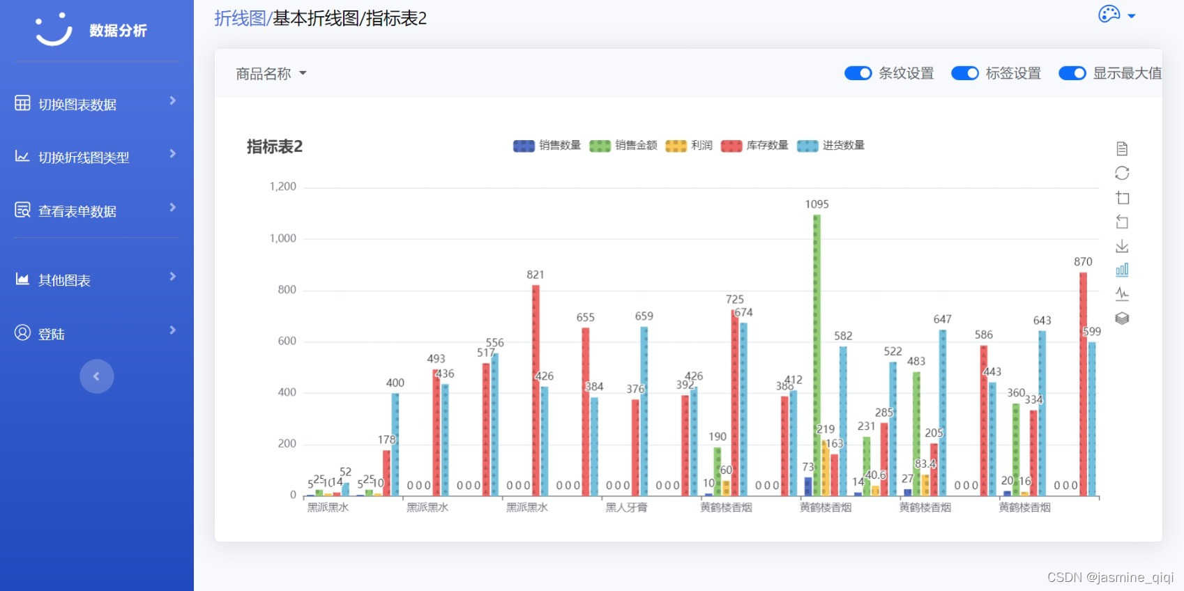Open 切换折线图类型 sidebar menu
This screenshot has width=1184, height=591.
[97, 156]
